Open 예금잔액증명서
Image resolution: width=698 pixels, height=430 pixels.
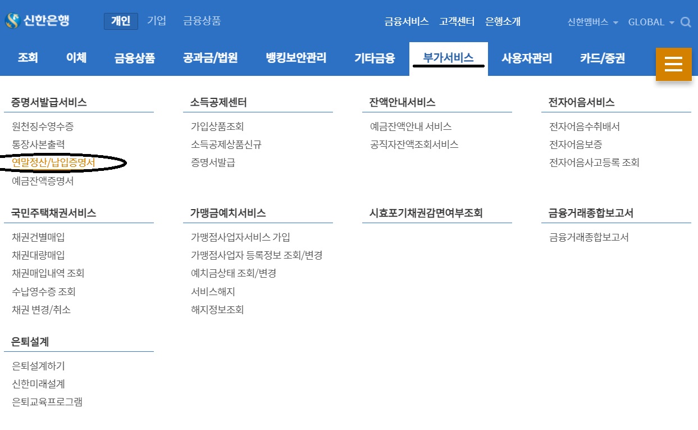tap(43, 181)
